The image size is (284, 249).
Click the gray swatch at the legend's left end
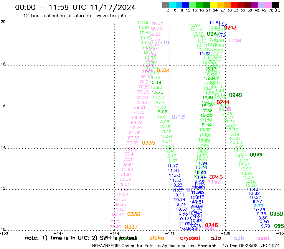pyautogui.click(x=165, y=5)
